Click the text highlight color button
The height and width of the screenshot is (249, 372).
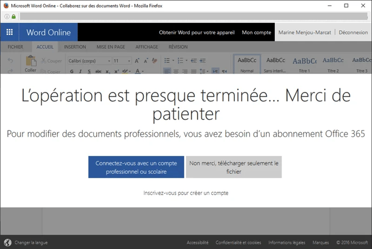pos(125,71)
